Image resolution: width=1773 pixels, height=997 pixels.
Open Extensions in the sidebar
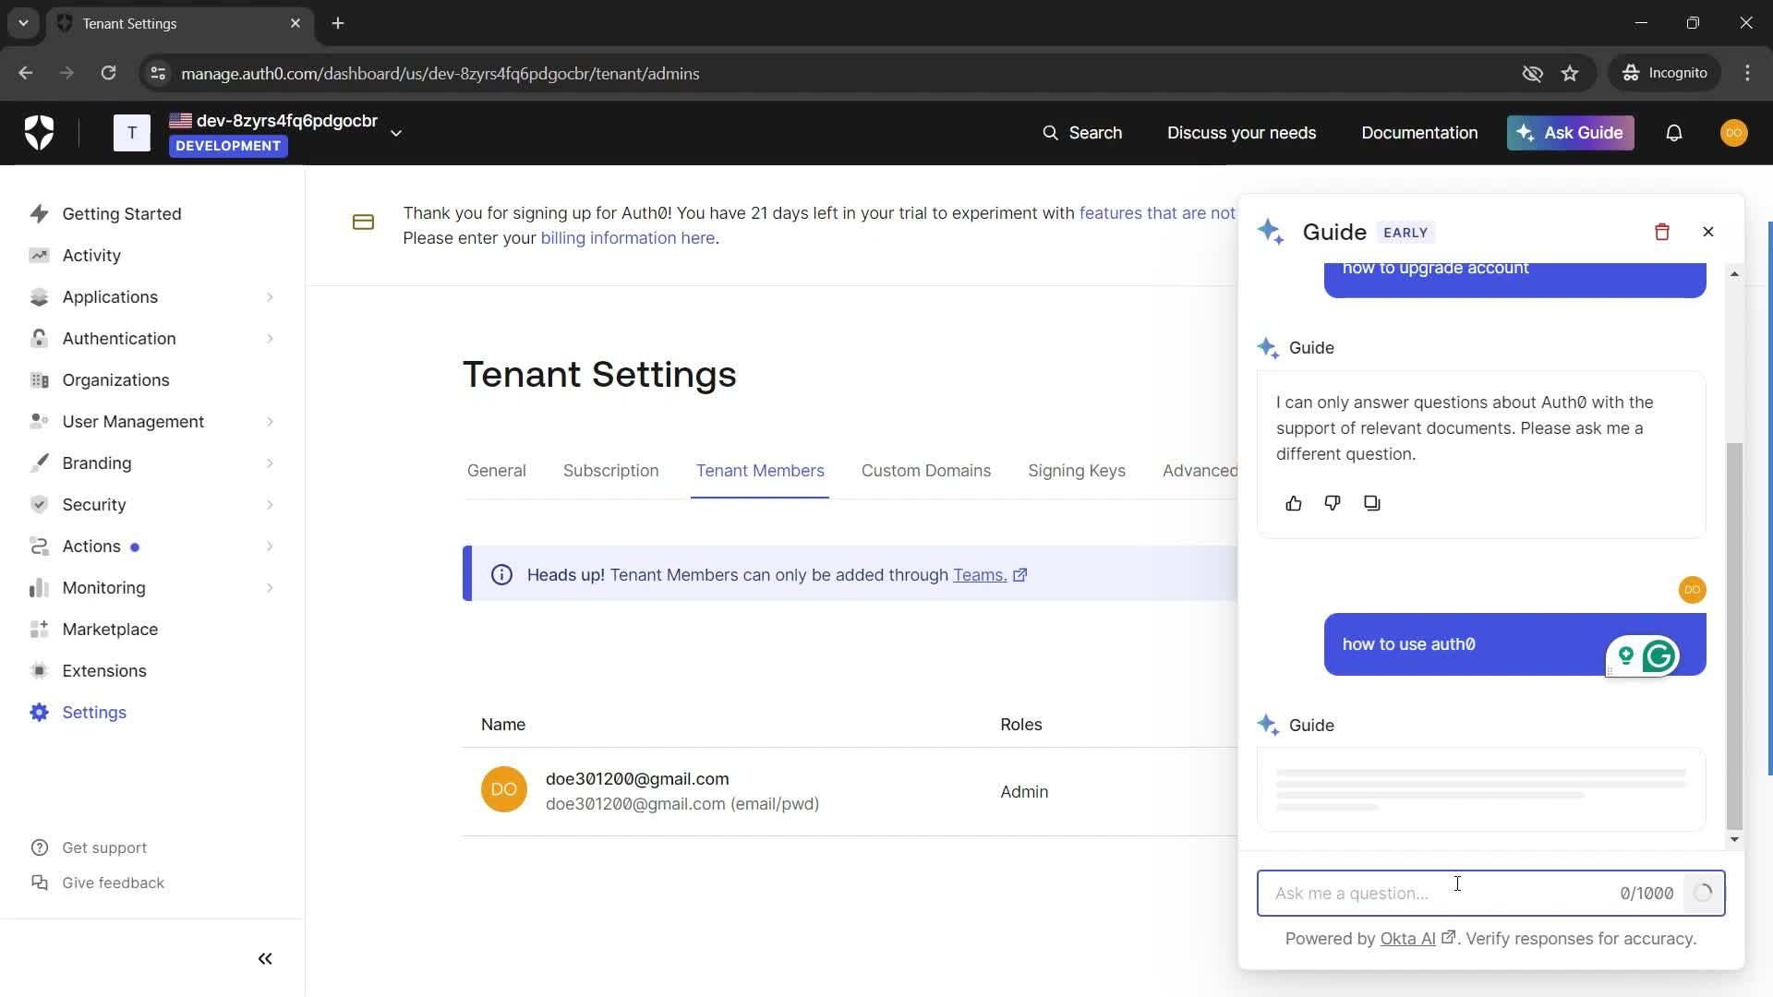pyautogui.click(x=104, y=671)
